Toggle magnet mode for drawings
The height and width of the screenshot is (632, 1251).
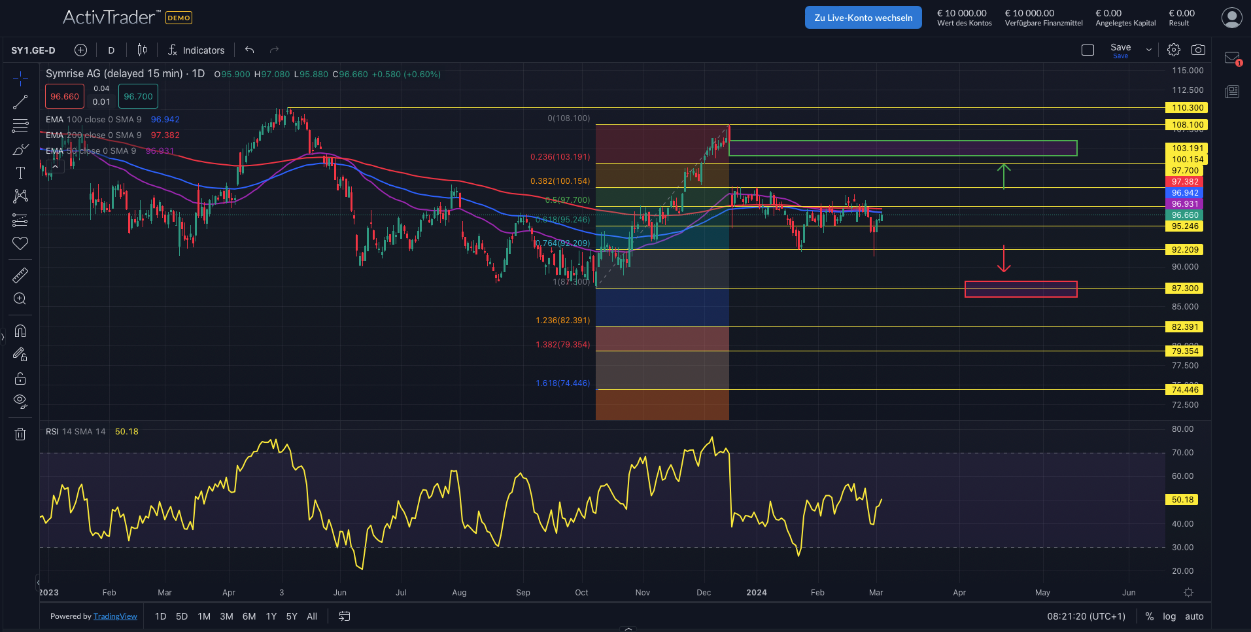coord(20,331)
